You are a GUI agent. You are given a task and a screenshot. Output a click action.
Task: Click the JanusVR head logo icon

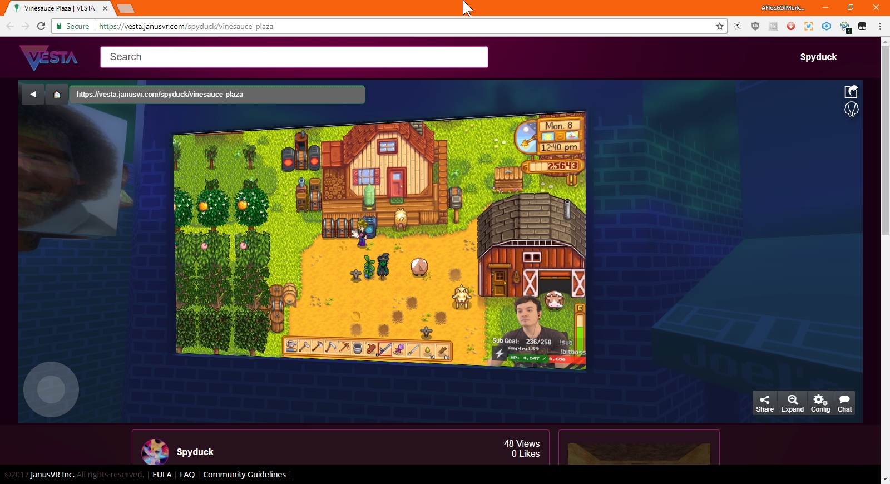(x=851, y=109)
